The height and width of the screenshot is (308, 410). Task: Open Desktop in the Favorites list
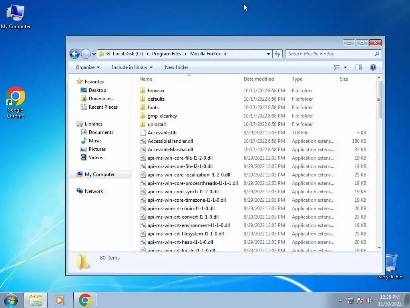(97, 90)
